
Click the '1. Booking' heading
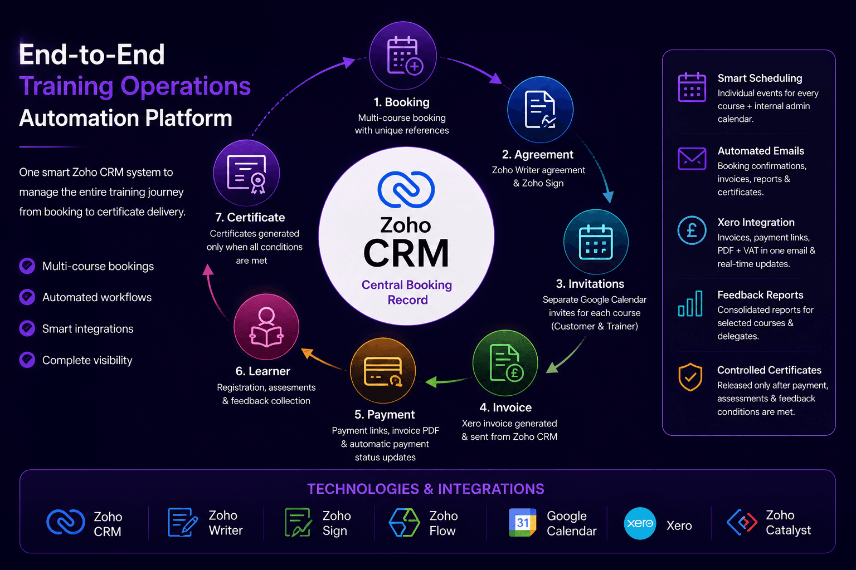[x=402, y=102]
